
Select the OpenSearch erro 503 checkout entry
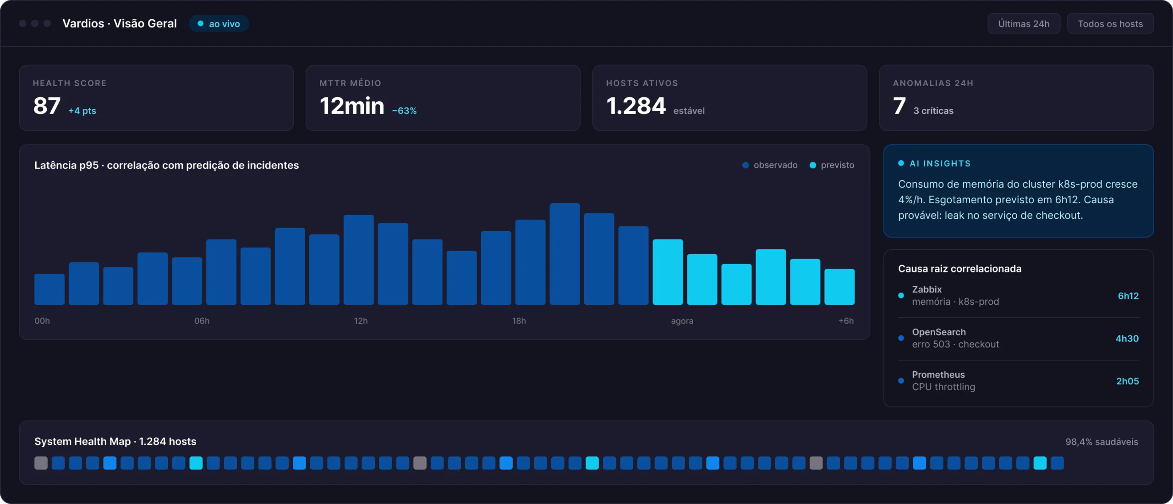(1018, 338)
